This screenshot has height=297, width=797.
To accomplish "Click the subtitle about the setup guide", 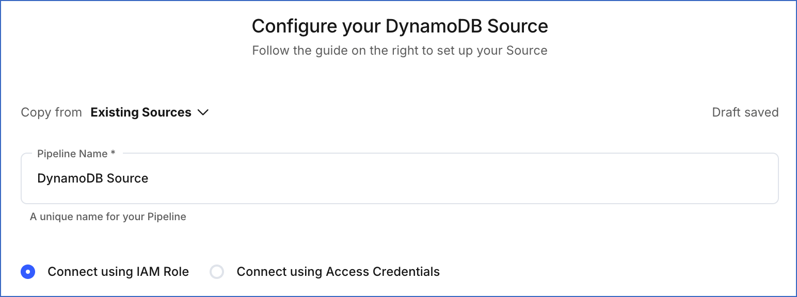I will pyautogui.click(x=400, y=50).
